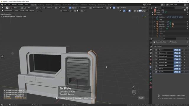Open the Particles properties tab

point(151,70)
